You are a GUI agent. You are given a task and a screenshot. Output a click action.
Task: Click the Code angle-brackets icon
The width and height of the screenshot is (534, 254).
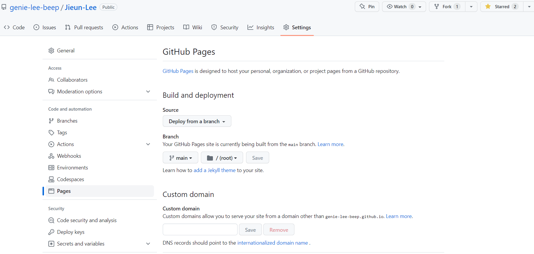7,27
